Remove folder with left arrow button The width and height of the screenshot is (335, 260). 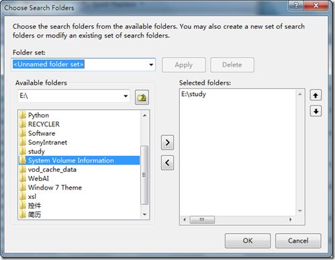pyautogui.click(x=167, y=163)
